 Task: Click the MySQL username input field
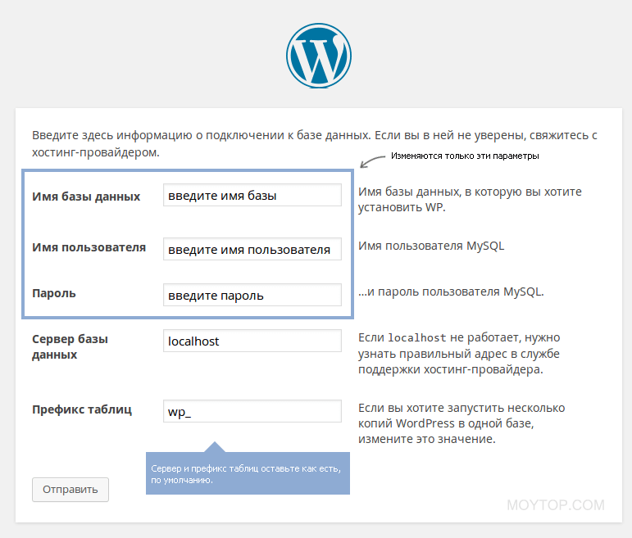[x=252, y=249]
